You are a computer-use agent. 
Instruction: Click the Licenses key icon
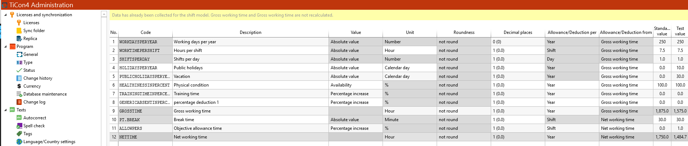point(19,23)
